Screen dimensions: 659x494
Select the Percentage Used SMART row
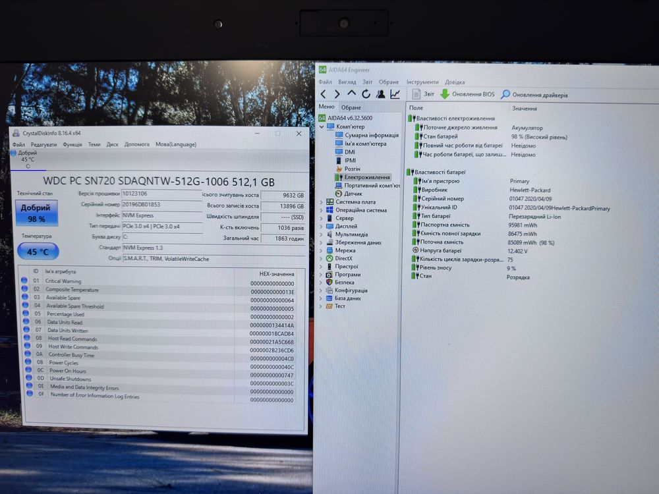(159, 315)
